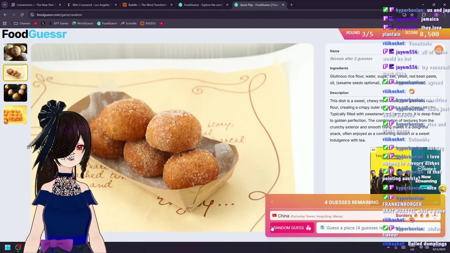Screen dimensions: 450x253
Task: Open the tab search dropdown in Chrome
Action: tap(5, 5)
